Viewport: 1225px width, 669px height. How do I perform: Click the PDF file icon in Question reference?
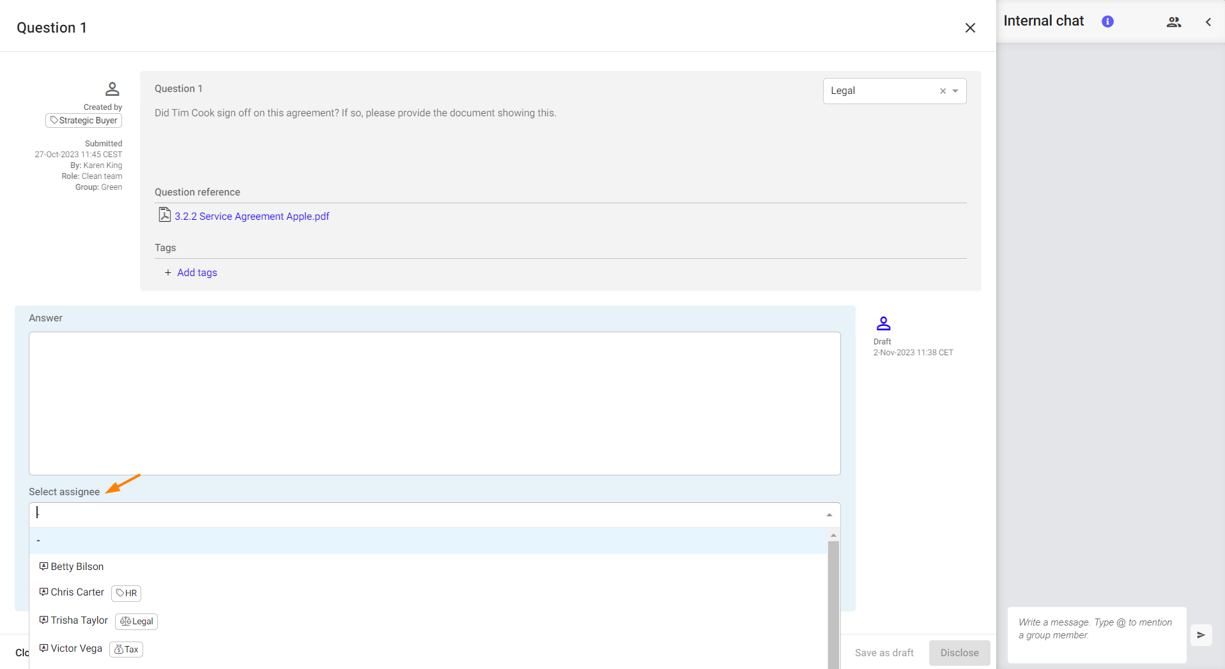[x=164, y=215]
